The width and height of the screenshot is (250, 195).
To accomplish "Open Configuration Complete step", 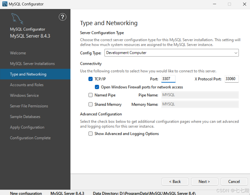I will (x=30, y=138).
